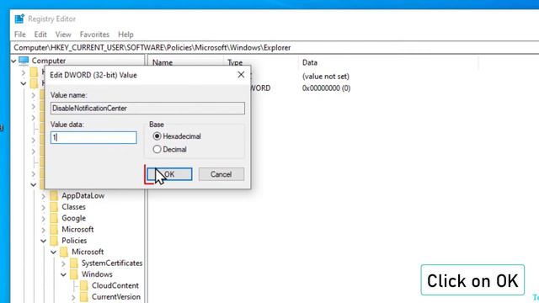Expand the SystemCertificates key

tap(63, 263)
